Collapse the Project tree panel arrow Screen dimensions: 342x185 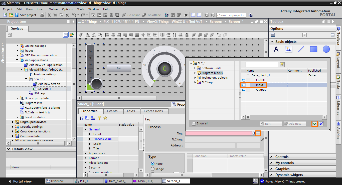pyautogui.click(x=74, y=22)
